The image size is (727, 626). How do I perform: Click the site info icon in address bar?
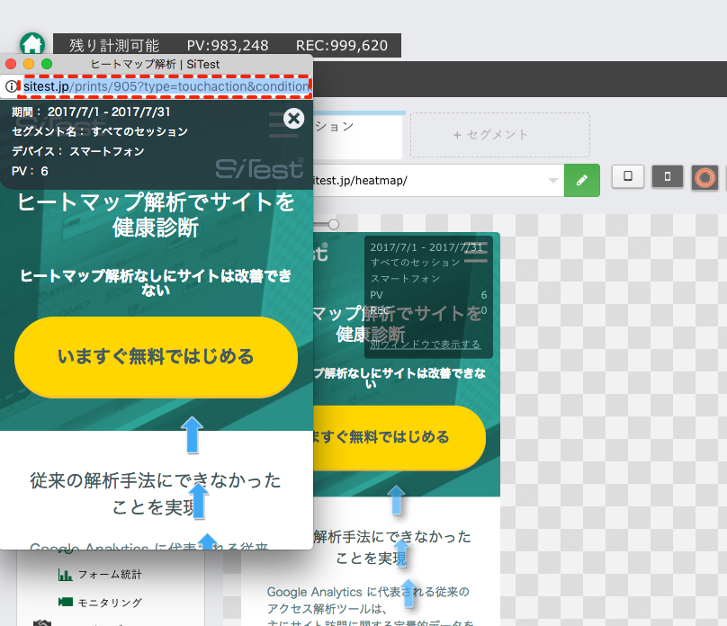point(11,86)
